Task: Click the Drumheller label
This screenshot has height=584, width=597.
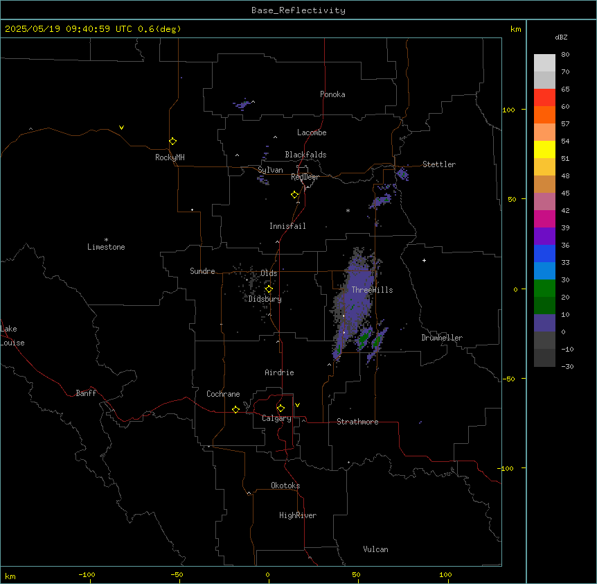Action: (x=442, y=338)
